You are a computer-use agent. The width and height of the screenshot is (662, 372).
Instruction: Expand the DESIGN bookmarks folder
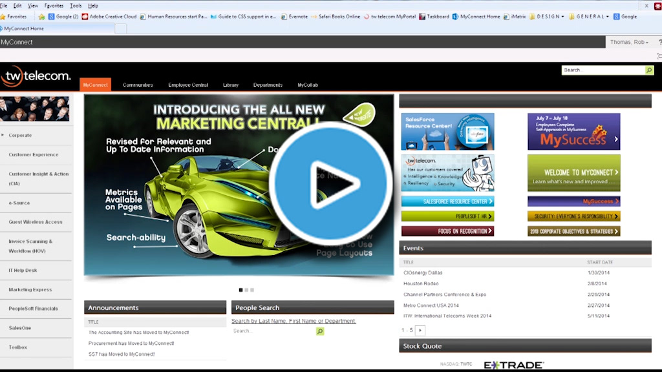point(547,16)
